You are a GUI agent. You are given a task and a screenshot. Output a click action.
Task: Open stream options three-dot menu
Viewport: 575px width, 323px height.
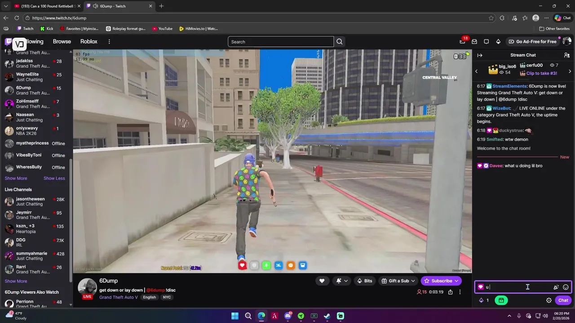click(x=460, y=292)
